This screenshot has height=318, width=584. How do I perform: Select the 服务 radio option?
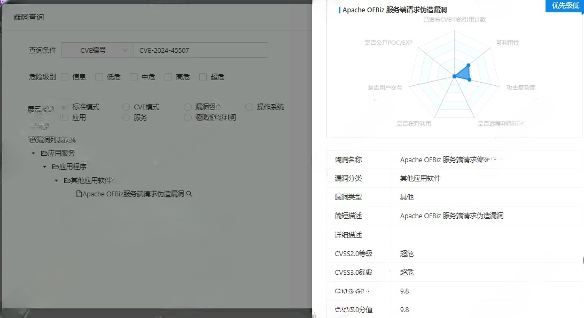[126, 117]
